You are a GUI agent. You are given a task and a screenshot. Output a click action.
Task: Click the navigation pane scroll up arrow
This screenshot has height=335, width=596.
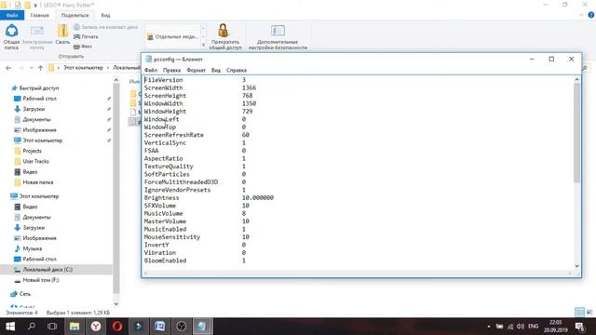click(x=115, y=80)
